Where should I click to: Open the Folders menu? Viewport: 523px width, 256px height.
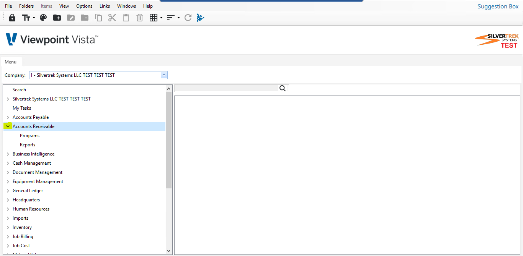pos(26,6)
